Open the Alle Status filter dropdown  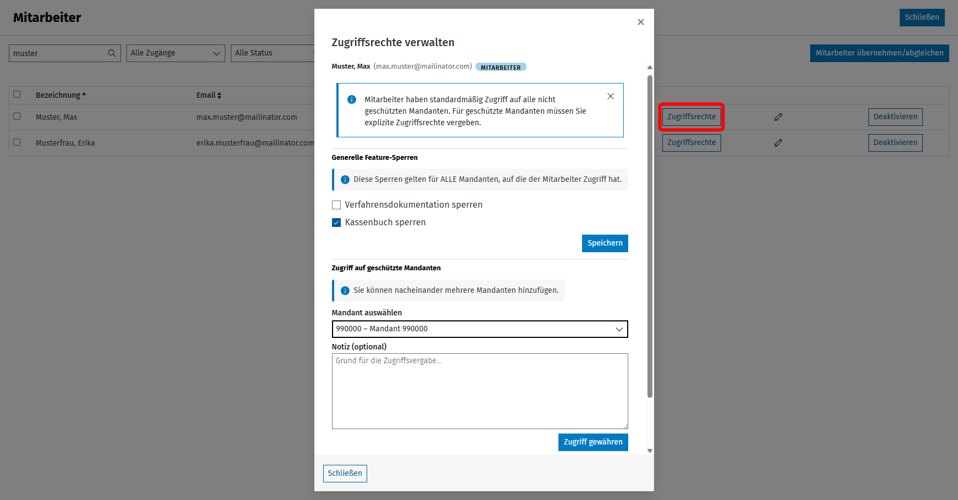coord(273,53)
